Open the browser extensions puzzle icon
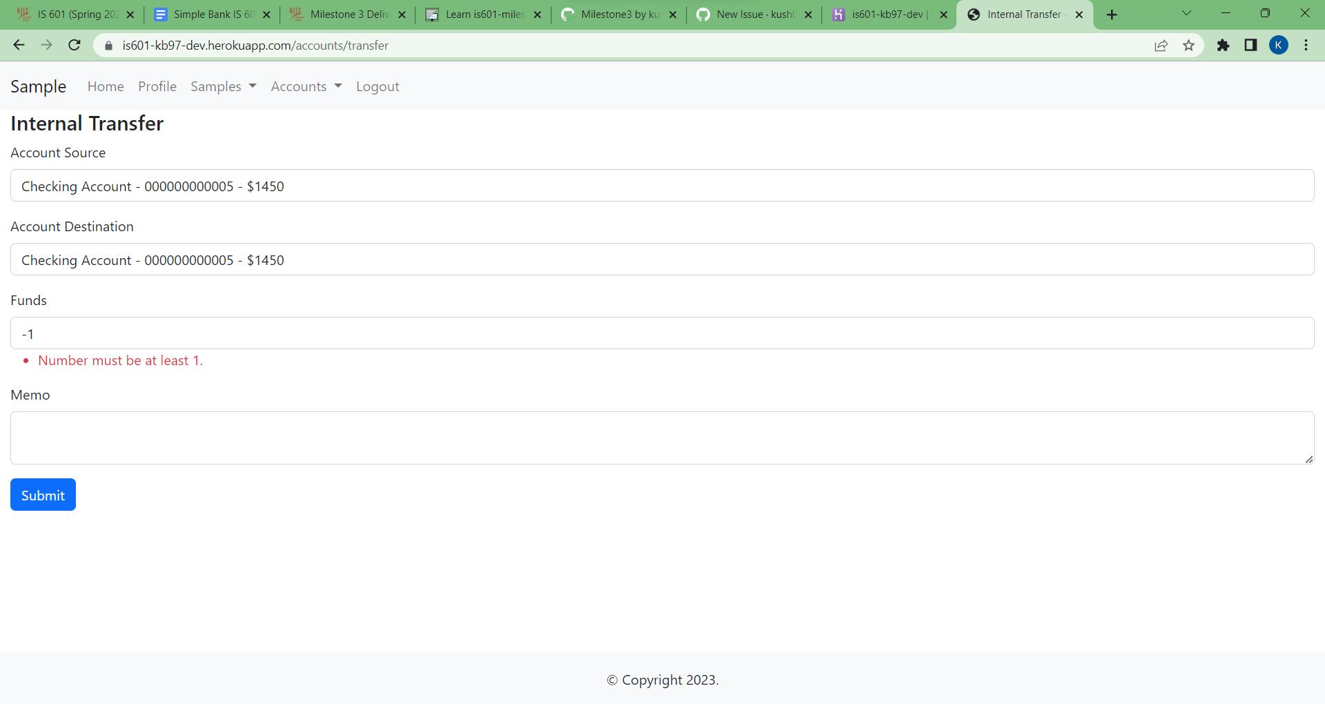Image resolution: width=1325 pixels, height=704 pixels. (1223, 45)
